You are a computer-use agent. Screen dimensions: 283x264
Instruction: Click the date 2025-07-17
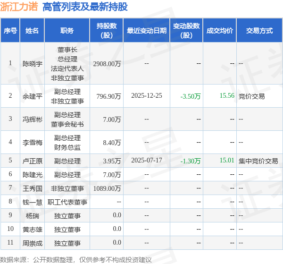click(147, 160)
